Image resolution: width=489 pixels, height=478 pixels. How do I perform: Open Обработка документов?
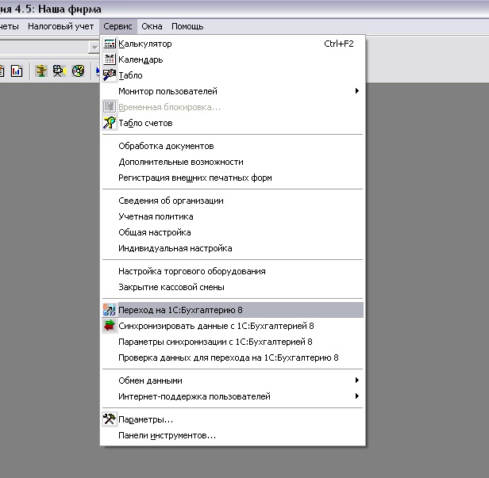tap(233, 146)
